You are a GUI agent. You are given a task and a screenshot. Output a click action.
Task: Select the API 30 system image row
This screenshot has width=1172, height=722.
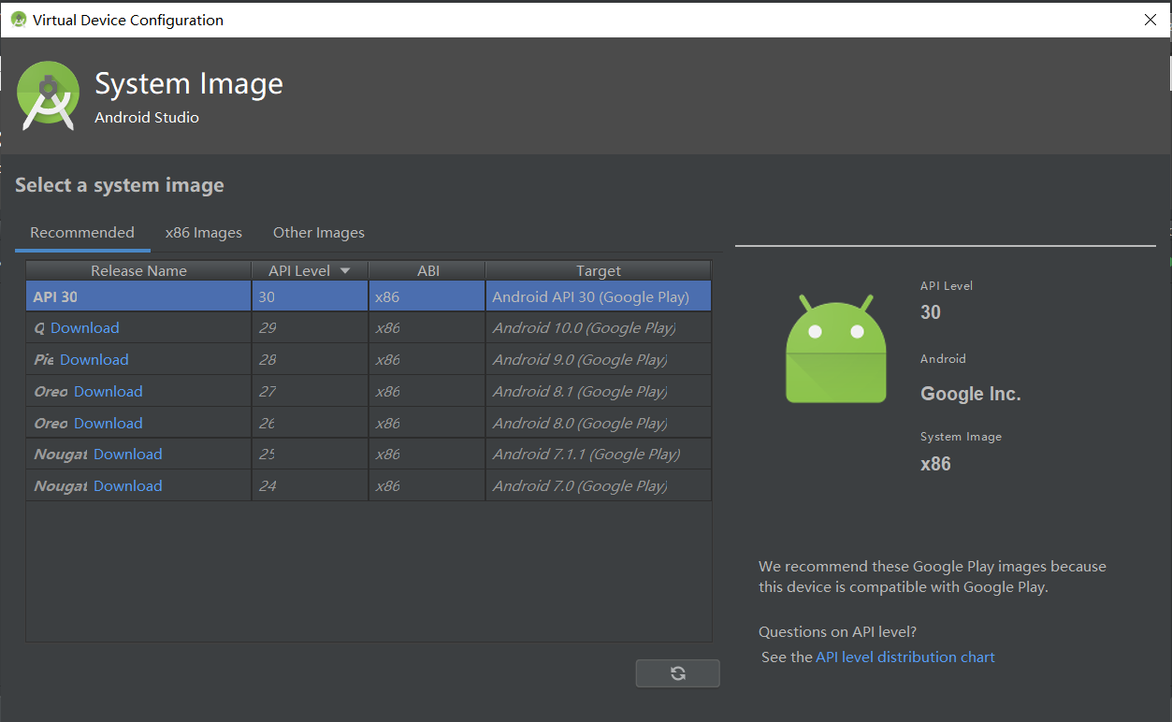(137, 296)
